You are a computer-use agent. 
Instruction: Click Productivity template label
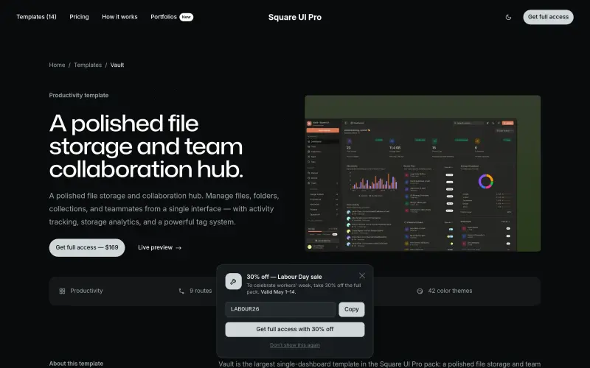tap(79, 96)
